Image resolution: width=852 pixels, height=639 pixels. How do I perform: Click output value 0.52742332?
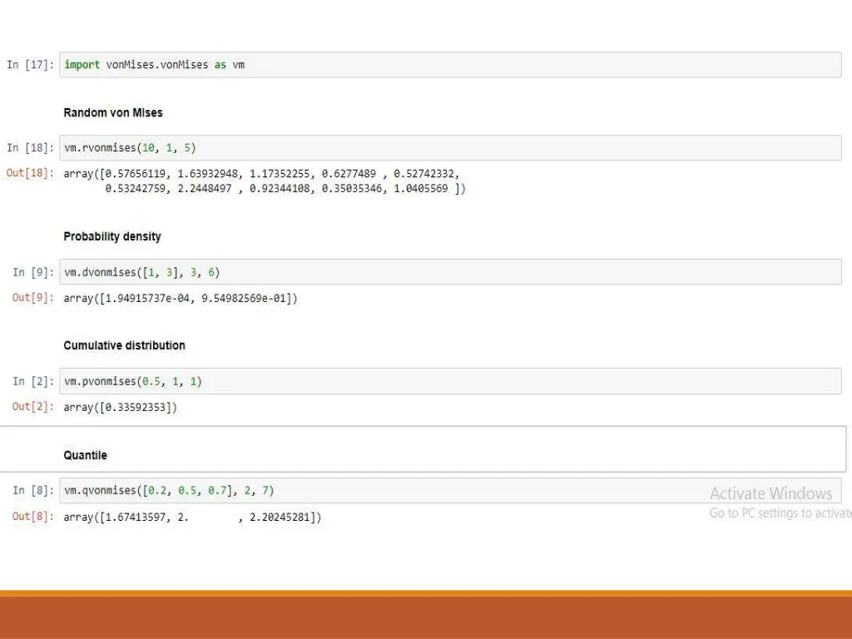[x=424, y=174]
